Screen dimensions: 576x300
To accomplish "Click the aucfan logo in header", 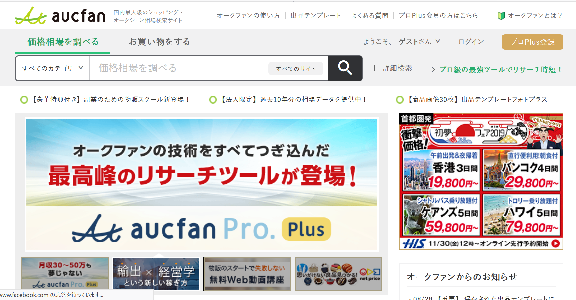I will point(60,16).
